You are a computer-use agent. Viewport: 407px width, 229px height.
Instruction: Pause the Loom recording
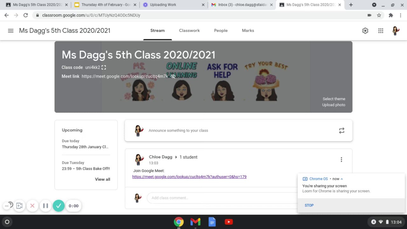click(x=45, y=206)
